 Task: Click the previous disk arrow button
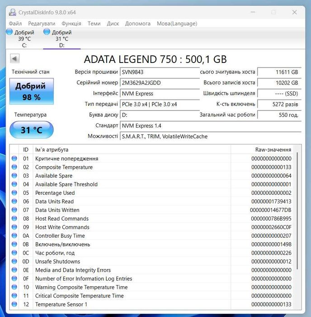tap(14, 58)
